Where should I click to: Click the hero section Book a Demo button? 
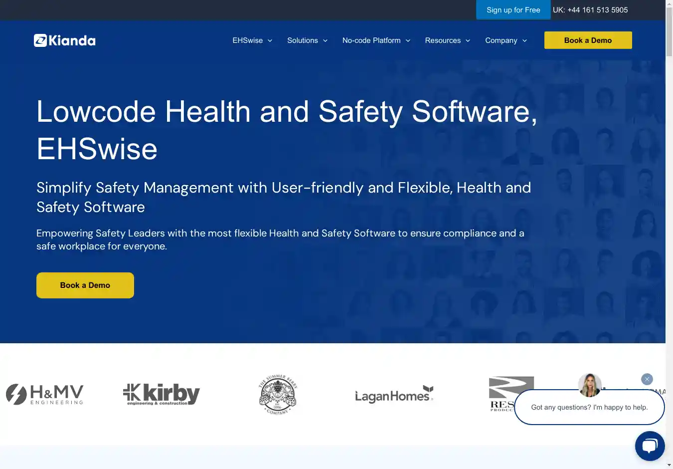tap(85, 285)
